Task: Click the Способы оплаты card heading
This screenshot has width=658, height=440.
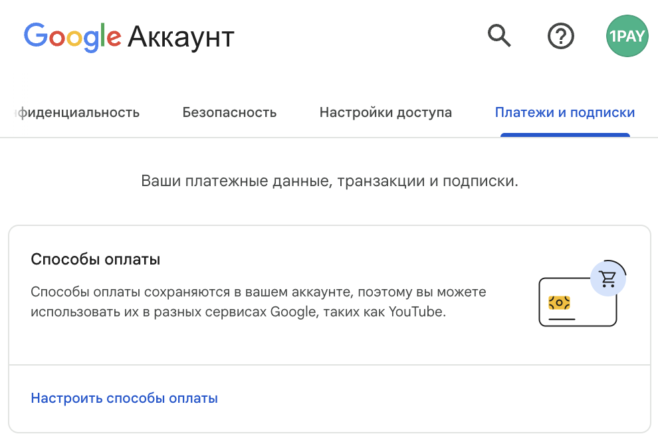Action: click(x=96, y=259)
